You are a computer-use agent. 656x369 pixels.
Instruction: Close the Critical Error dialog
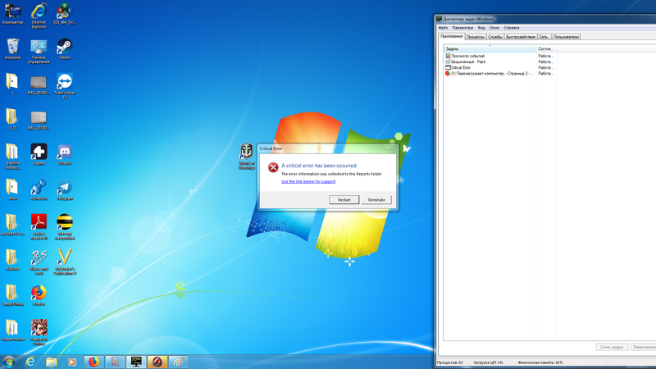389,148
